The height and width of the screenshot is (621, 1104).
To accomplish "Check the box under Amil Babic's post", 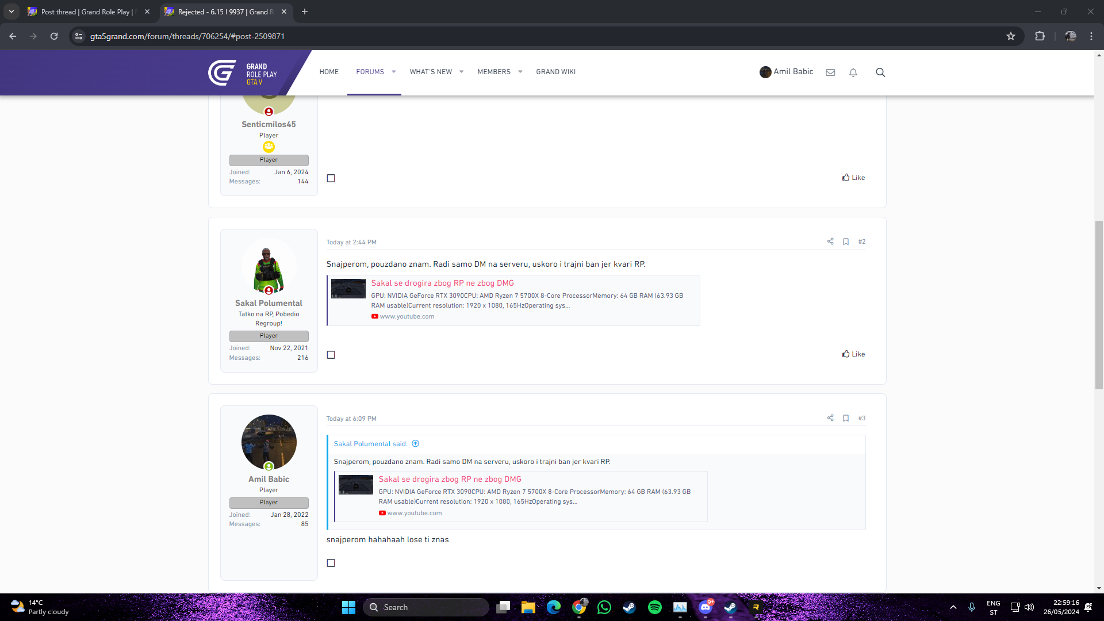I will coord(331,563).
